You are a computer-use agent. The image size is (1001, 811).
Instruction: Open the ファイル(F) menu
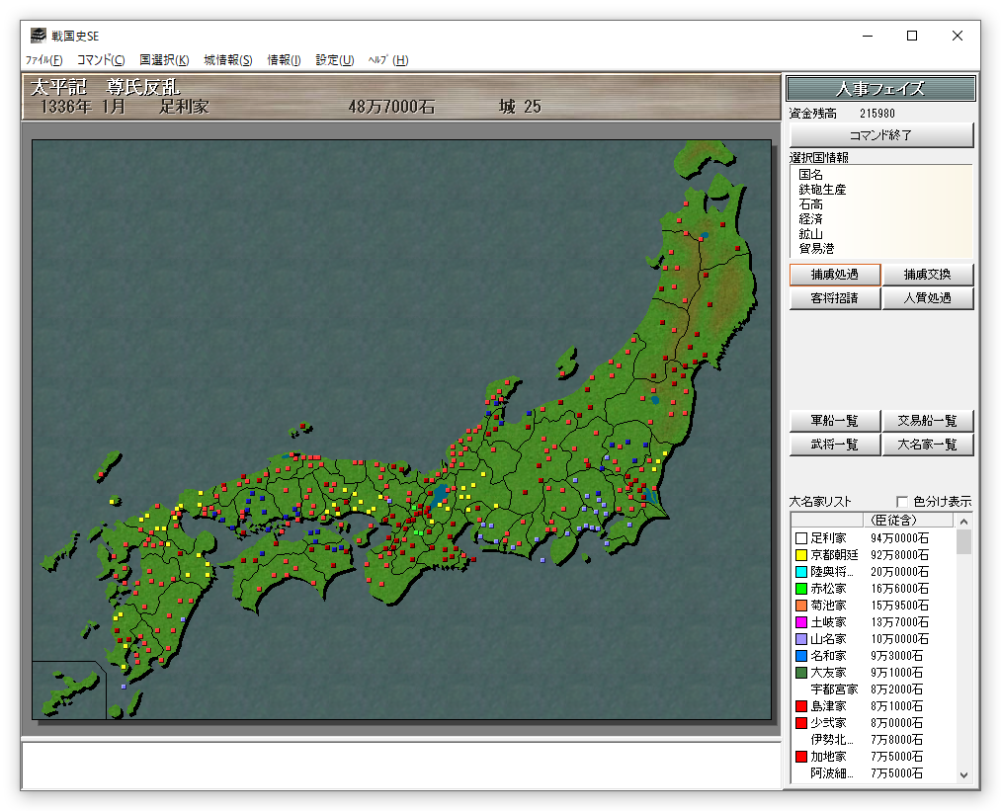pyautogui.click(x=43, y=60)
